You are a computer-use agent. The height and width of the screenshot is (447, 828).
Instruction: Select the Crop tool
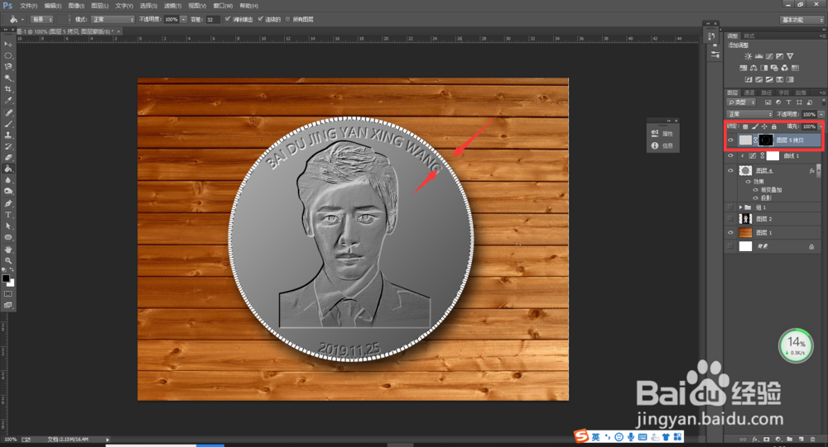(x=8, y=89)
